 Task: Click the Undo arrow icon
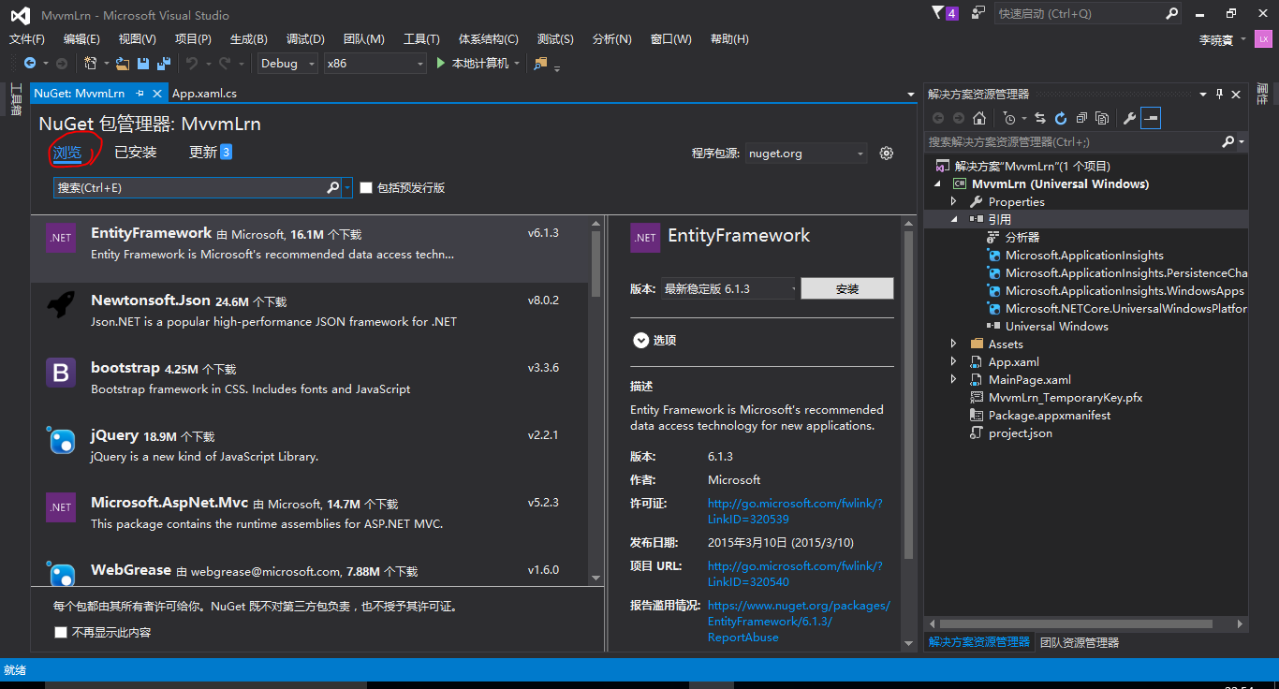tap(192, 63)
